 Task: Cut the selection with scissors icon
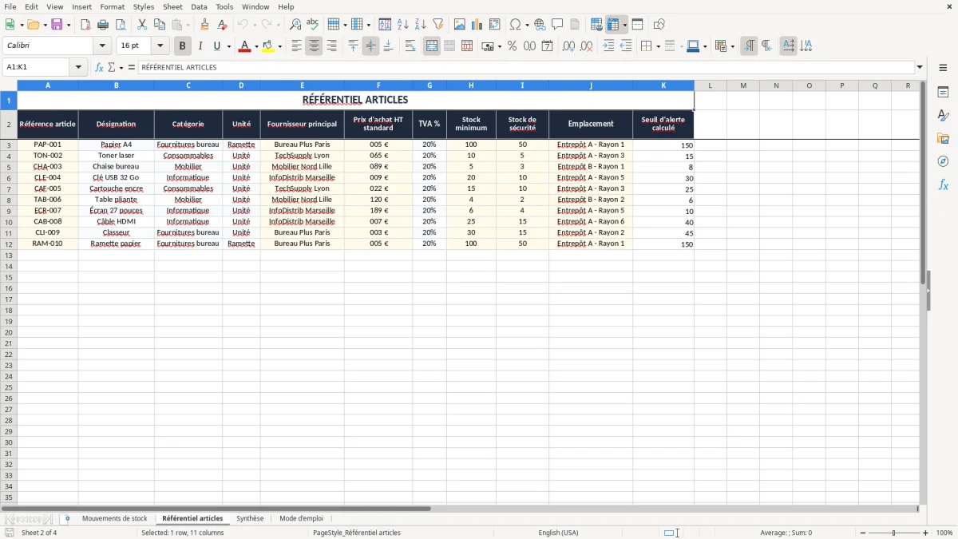(x=142, y=25)
